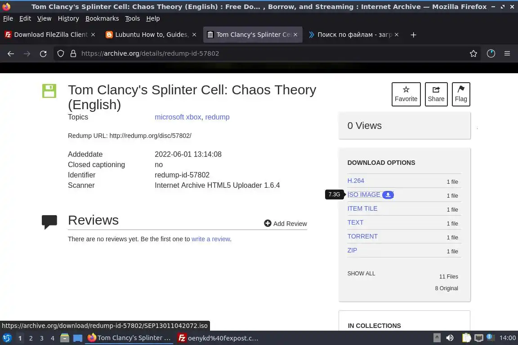Click the Reviews speech bubble icon
The image size is (518, 345).
pyautogui.click(x=49, y=221)
